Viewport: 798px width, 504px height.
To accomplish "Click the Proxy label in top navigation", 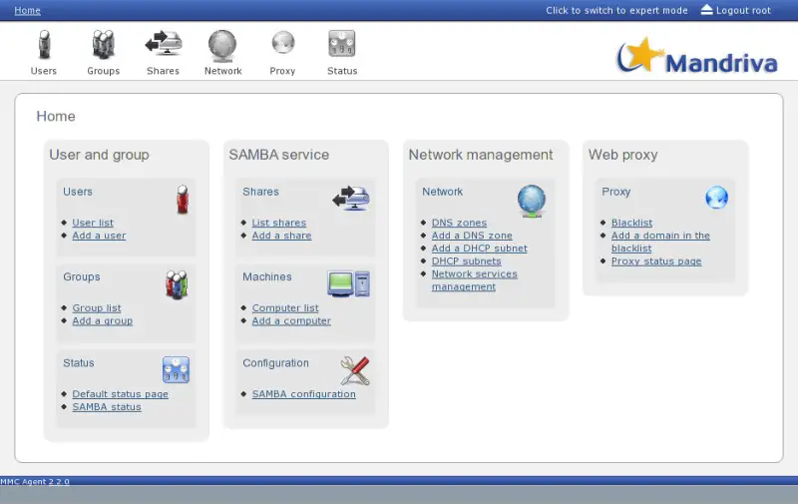I will pos(282,71).
